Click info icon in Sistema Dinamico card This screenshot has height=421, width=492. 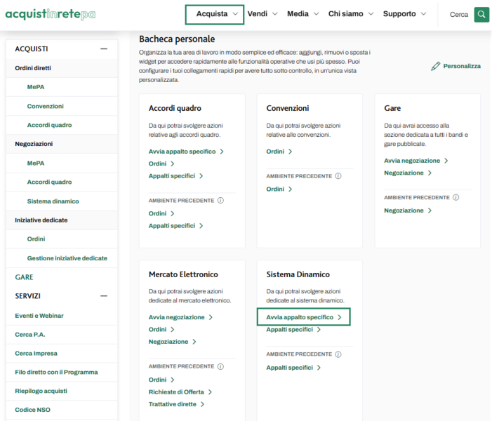pos(338,354)
